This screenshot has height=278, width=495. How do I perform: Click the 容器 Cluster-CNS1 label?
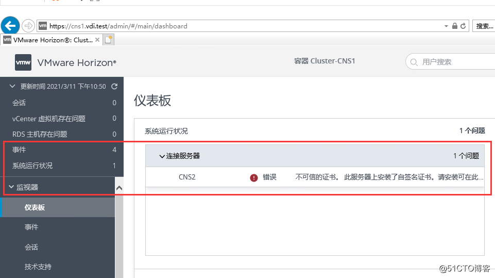pos(325,61)
